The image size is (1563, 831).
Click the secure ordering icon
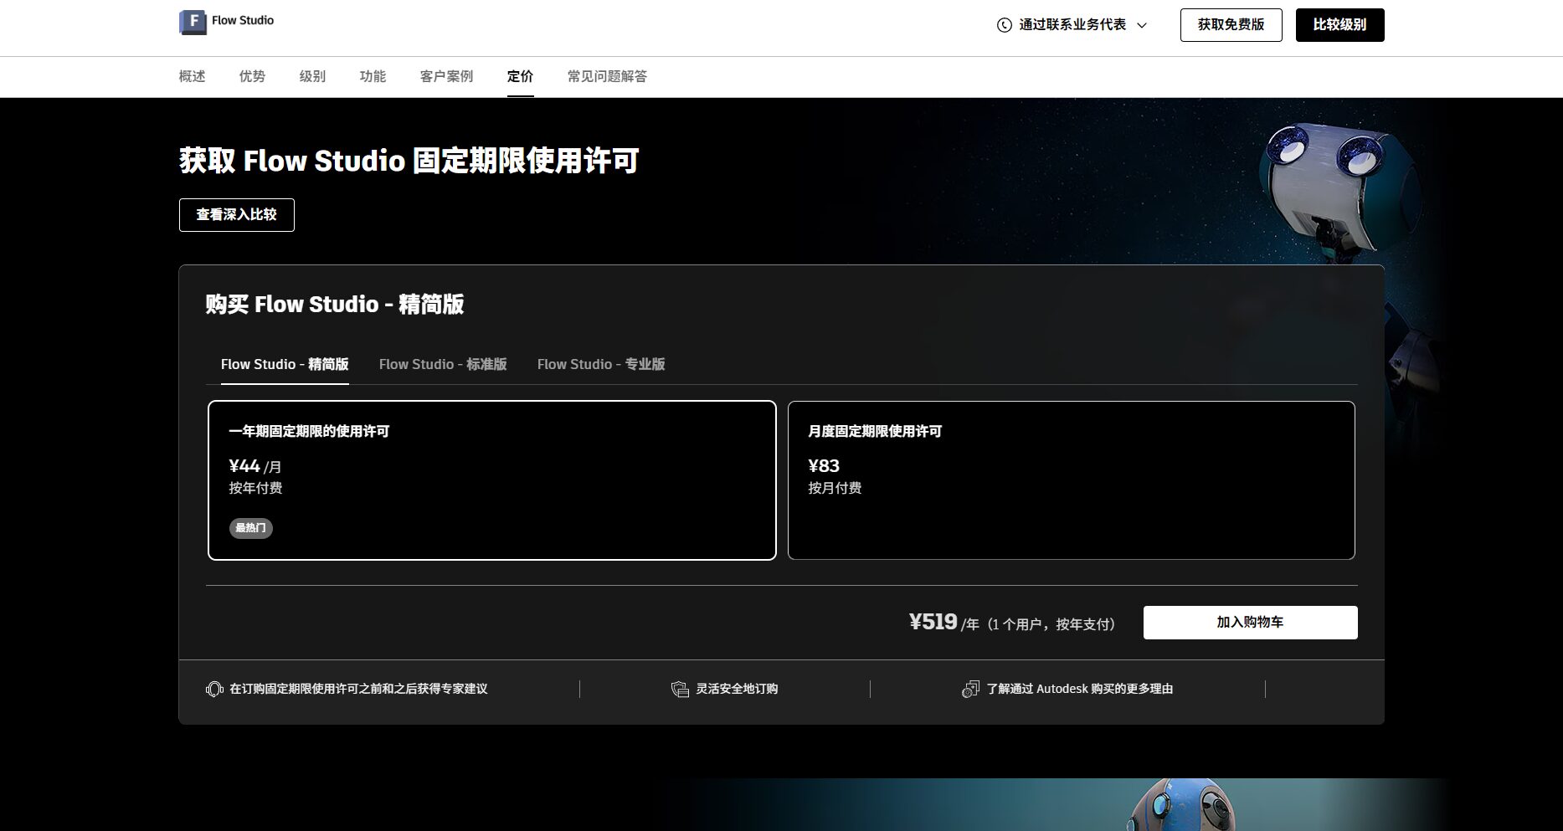680,689
